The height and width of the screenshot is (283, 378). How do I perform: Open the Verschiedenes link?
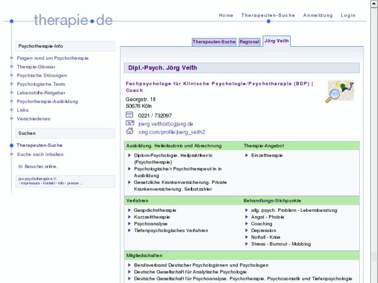tap(33, 119)
